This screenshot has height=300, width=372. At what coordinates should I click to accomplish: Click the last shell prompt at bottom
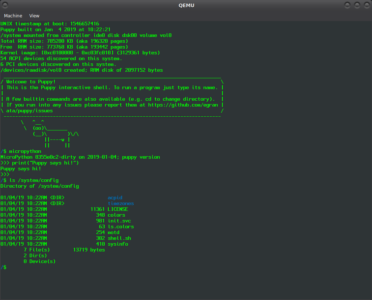(4, 267)
